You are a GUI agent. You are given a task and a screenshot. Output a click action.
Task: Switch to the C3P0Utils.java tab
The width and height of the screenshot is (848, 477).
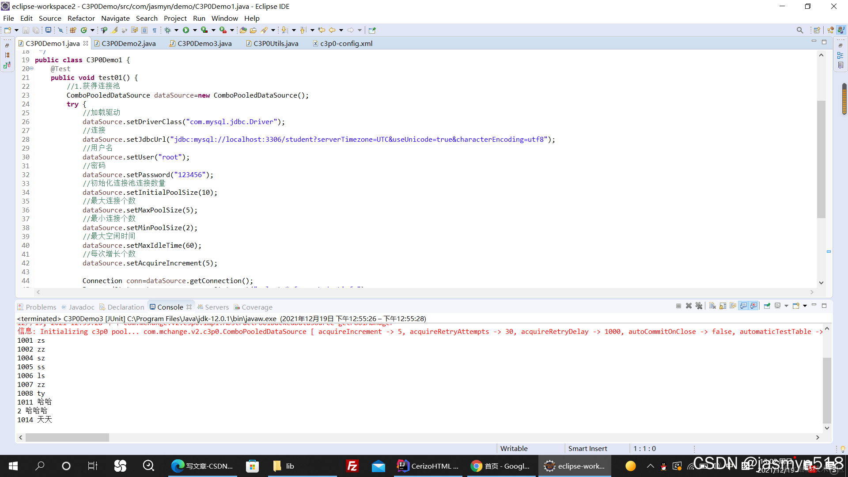point(276,43)
